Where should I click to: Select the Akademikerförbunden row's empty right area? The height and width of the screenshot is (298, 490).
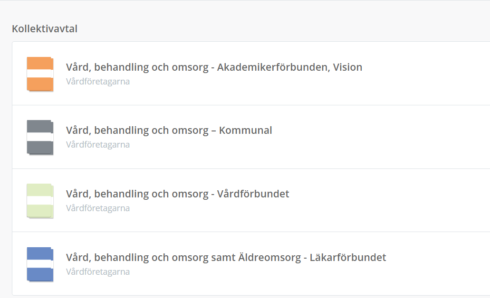(x=428, y=74)
